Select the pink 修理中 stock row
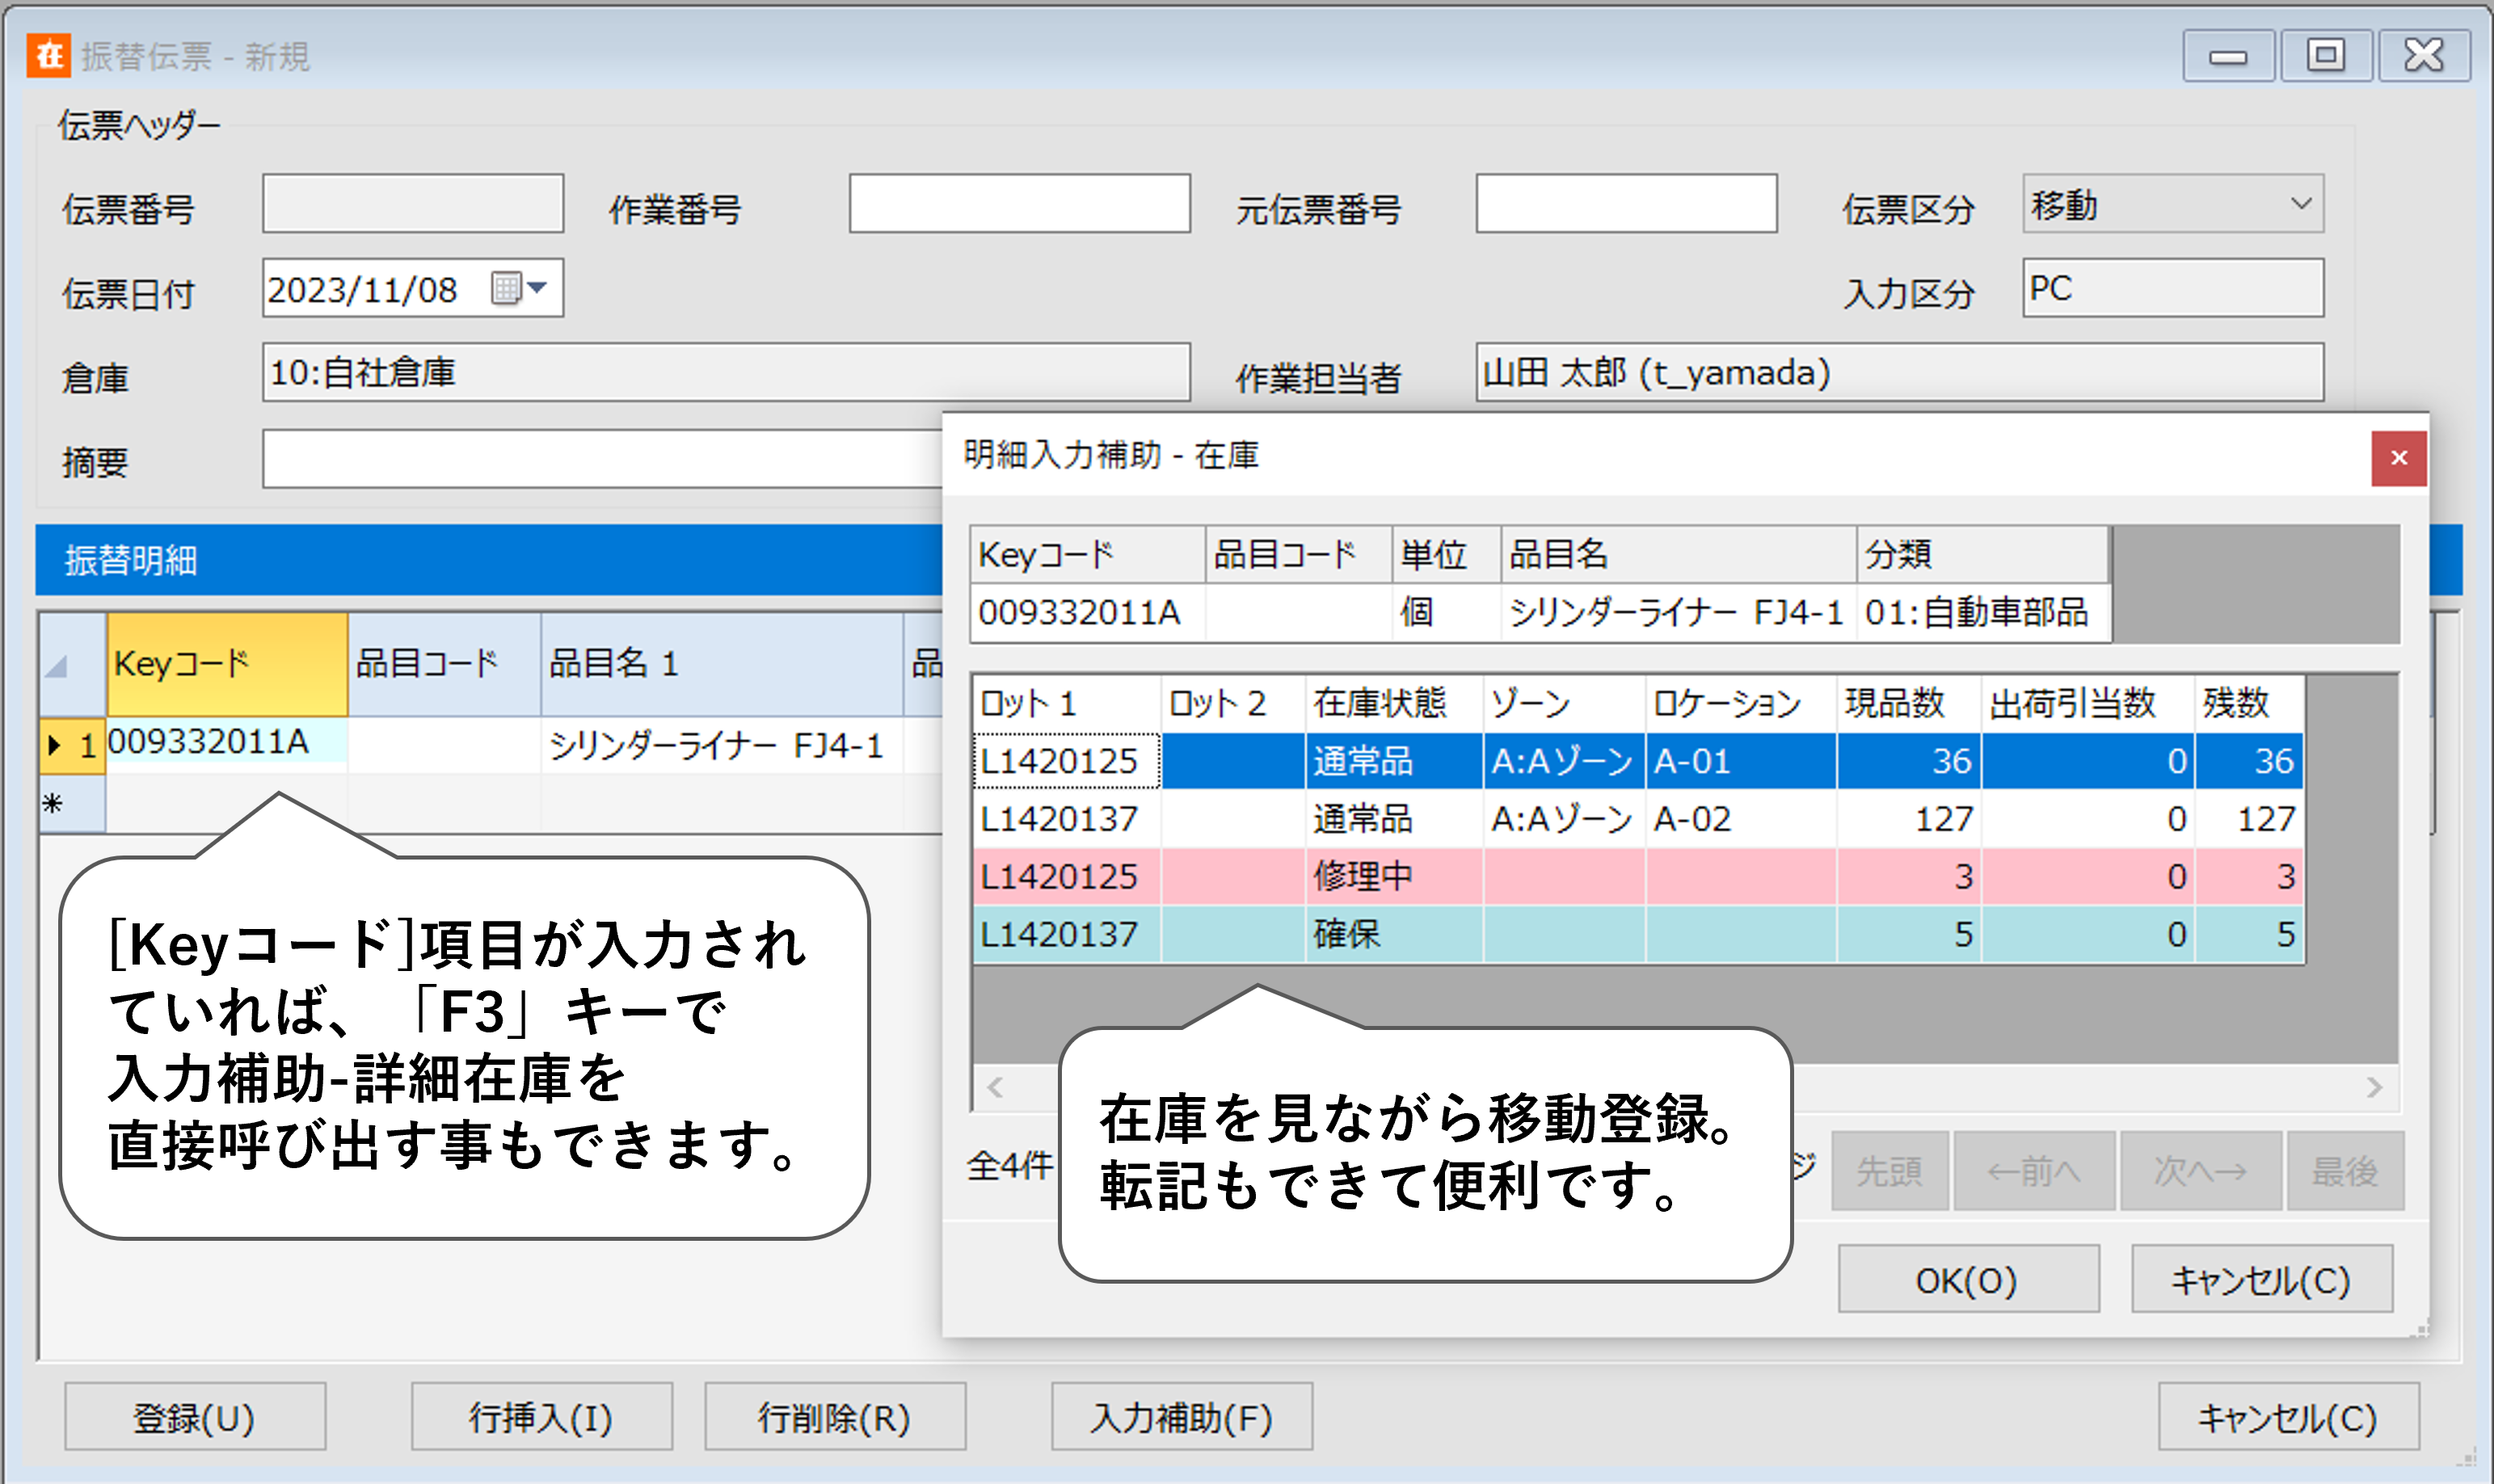 click(1639, 877)
